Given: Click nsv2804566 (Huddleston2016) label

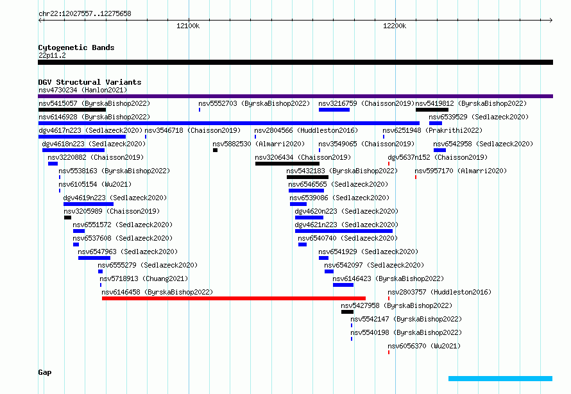Looking at the screenshot, I should coord(306,130).
